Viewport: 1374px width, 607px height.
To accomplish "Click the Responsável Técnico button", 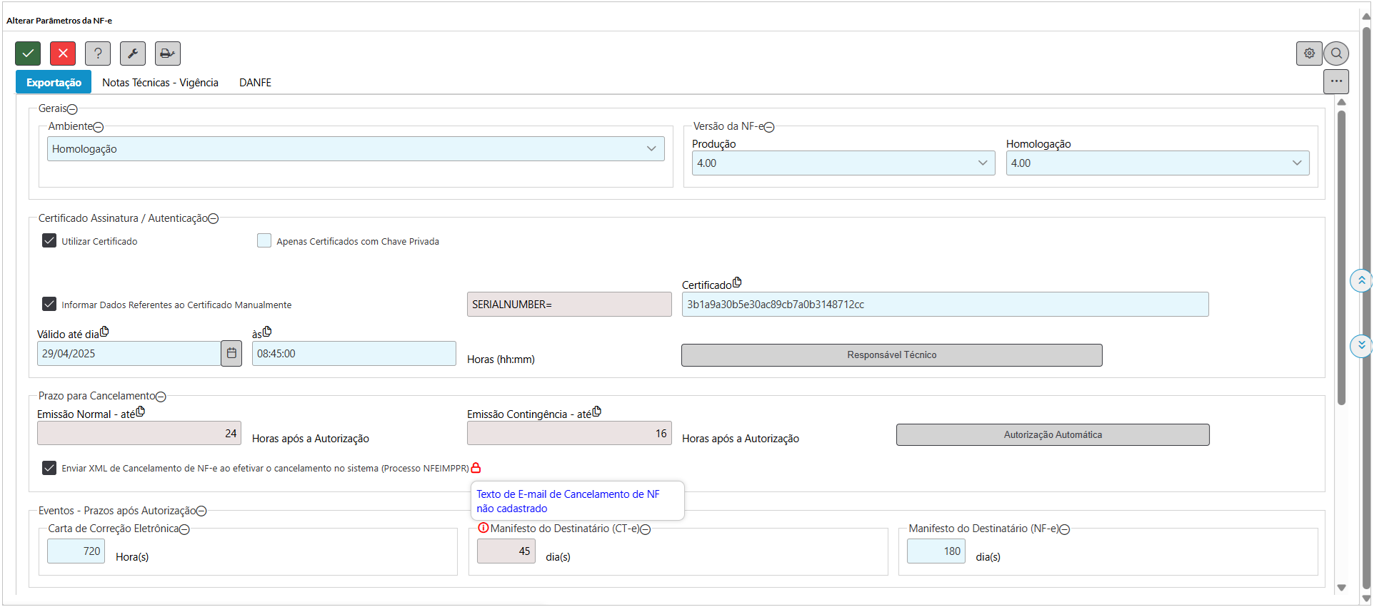I will tap(891, 355).
